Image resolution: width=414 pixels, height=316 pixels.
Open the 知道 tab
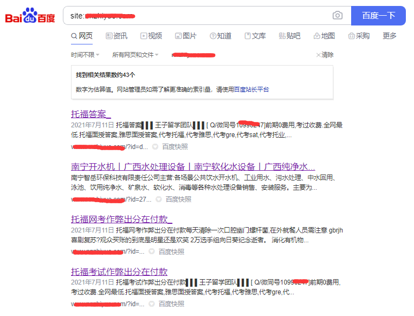click(221, 36)
